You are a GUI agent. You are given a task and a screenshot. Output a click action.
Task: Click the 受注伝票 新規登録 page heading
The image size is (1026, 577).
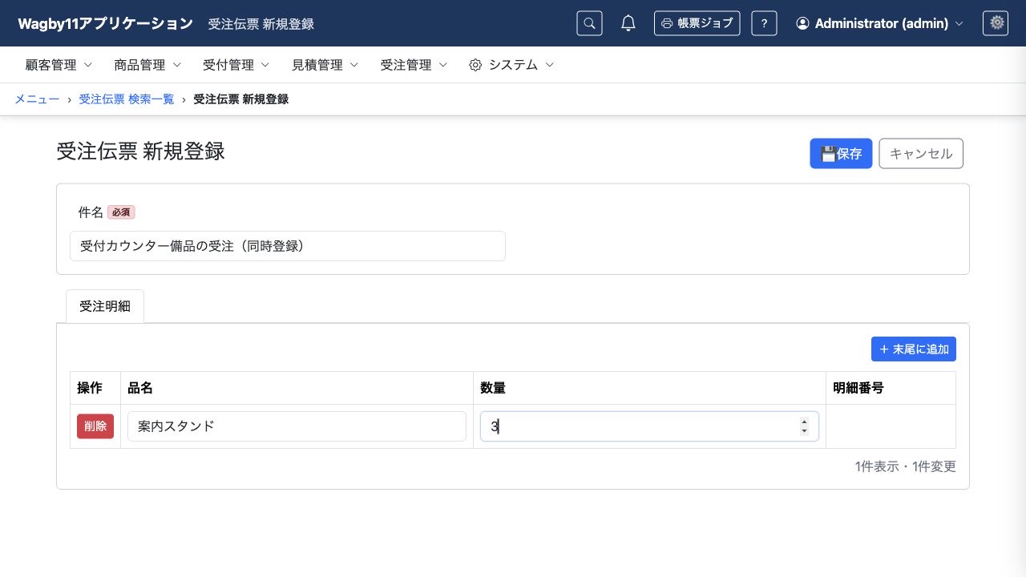(x=140, y=151)
